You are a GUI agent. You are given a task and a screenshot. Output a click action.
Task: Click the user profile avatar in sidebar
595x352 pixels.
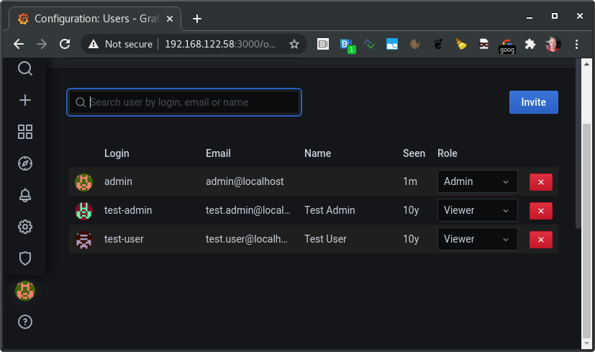(25, 290)
